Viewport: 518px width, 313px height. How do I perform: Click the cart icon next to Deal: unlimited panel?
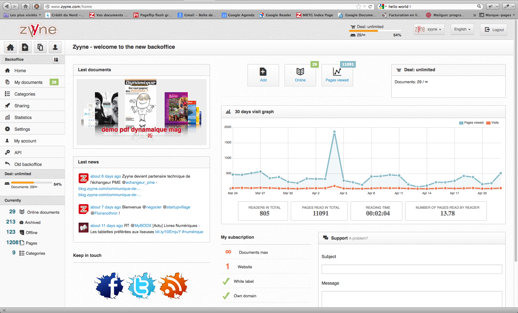coord(399,70)
